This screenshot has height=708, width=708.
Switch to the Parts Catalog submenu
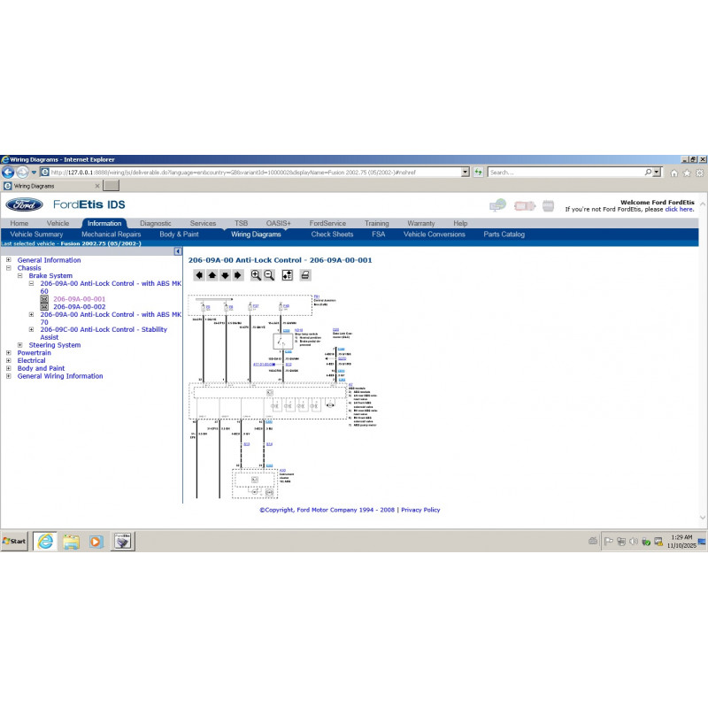(x=504, y=235)
